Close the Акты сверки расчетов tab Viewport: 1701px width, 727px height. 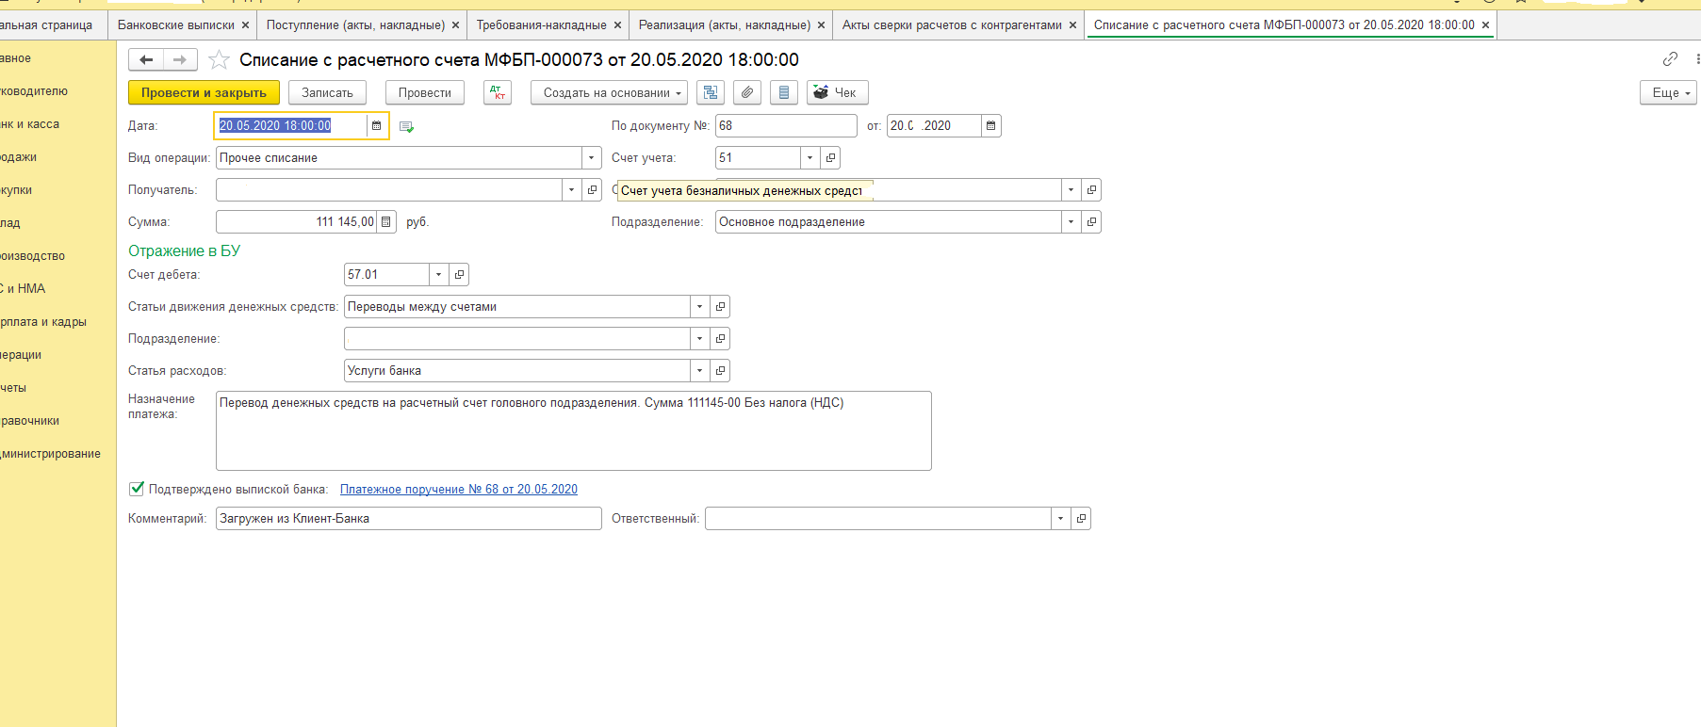pyautogui.click(x=1072, y=25)
